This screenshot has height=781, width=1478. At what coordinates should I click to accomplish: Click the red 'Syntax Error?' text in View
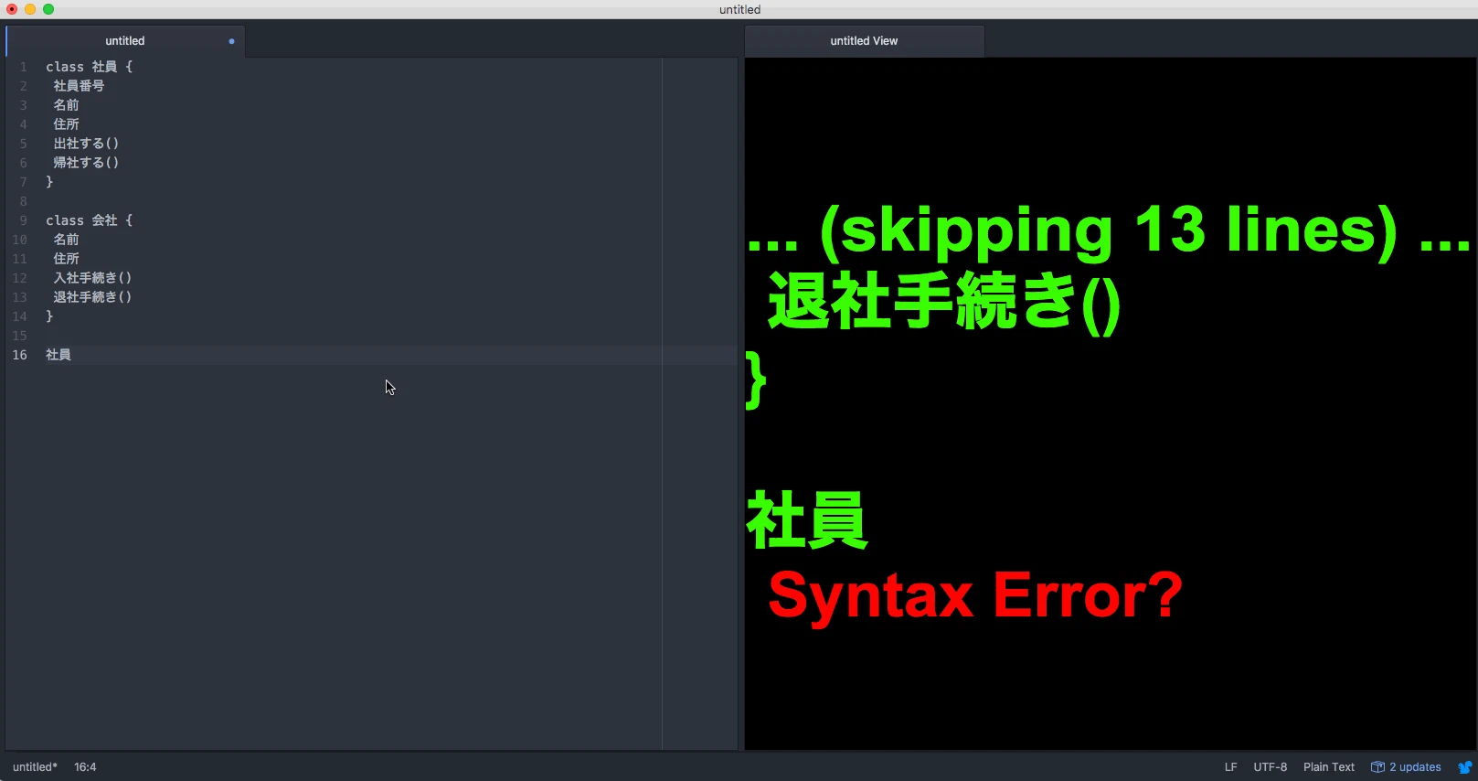[x=975, y=595]
